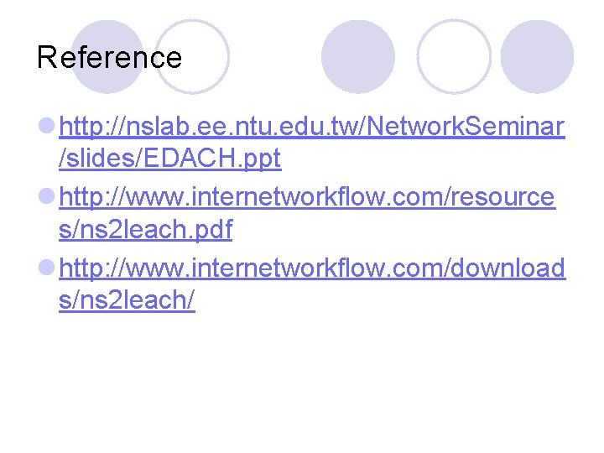Select the rightmost filled lavender circle

(x=538, y=56)
